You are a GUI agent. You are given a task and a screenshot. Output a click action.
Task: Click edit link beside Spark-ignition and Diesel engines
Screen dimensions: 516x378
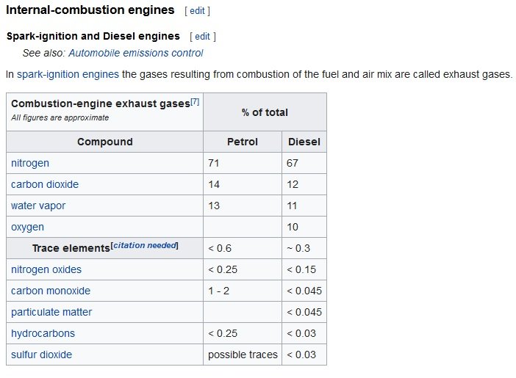coord(202,36)
